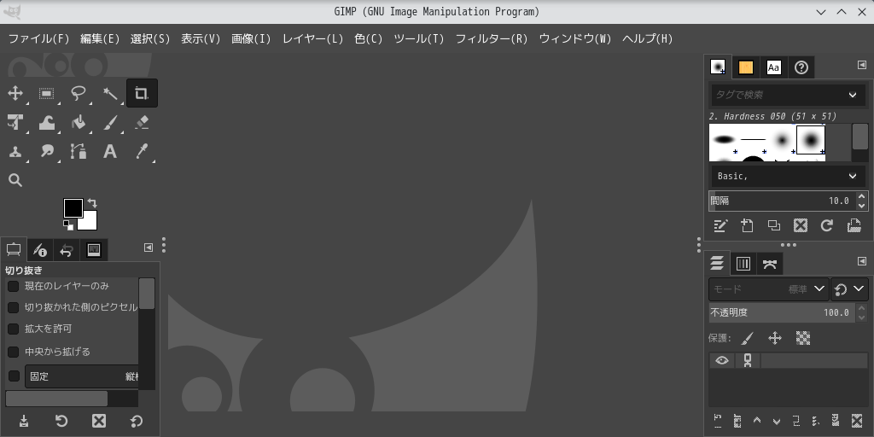Click the black foreground color swatch
874x437 pixels.
(73, 208)
